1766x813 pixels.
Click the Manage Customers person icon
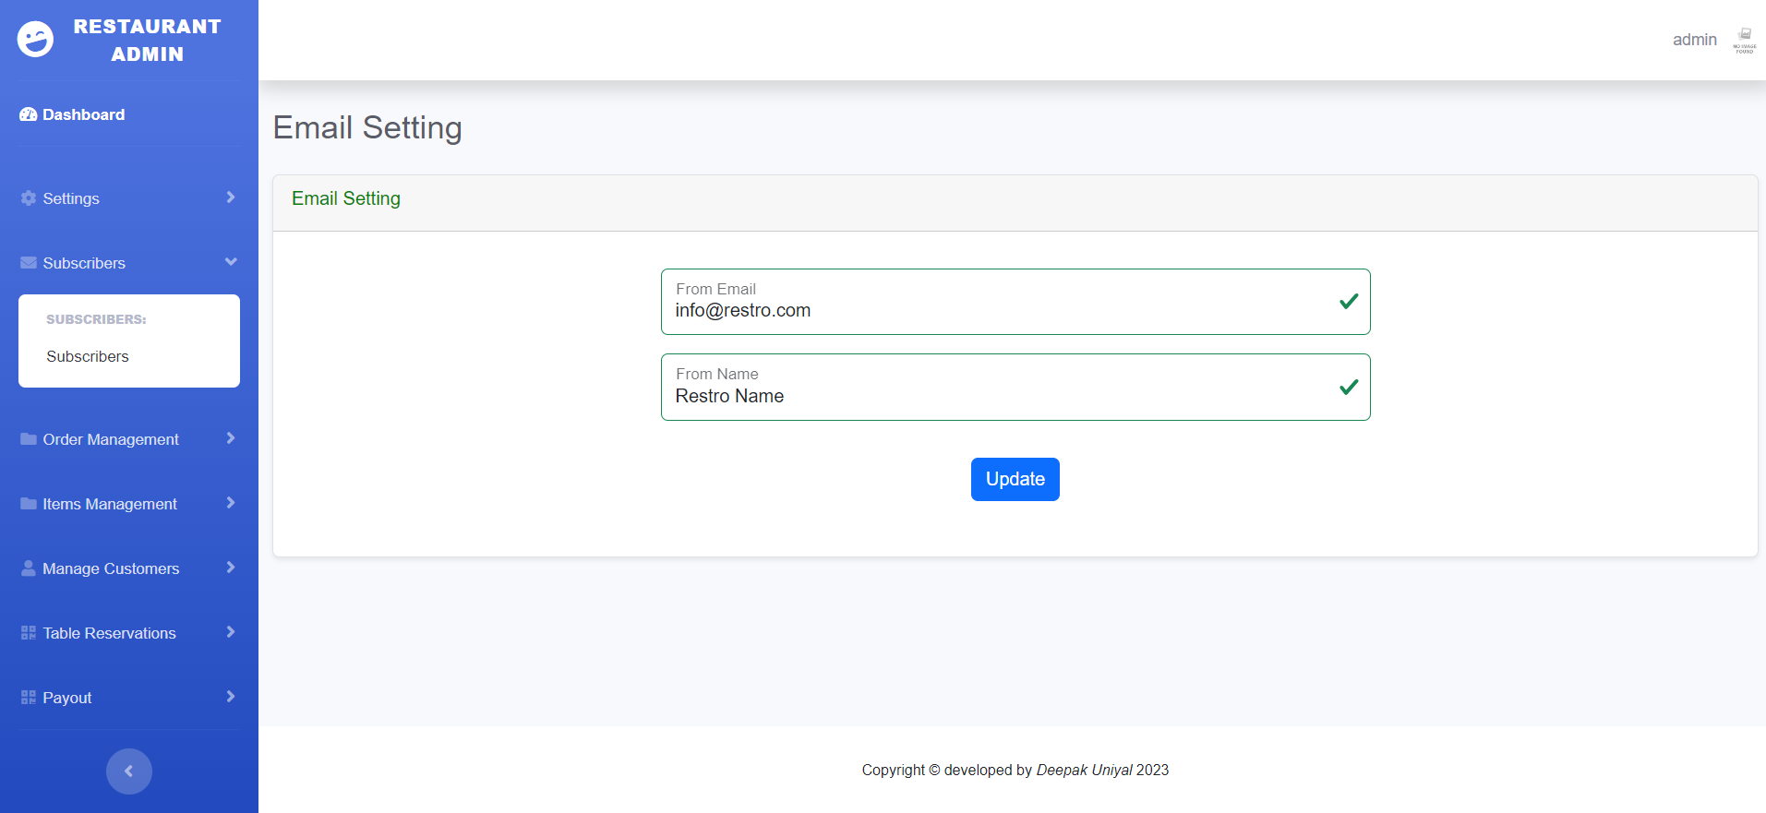click(x=29, y=568)
